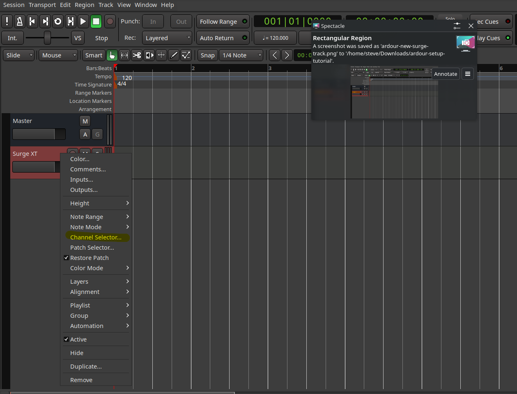Click the Master track A automation button
The height and width of the screenshot is (394, 517).
pos(85,134)
